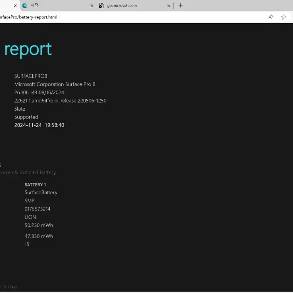
Task: Click the Read aloud icon
Action: point(271,17)
